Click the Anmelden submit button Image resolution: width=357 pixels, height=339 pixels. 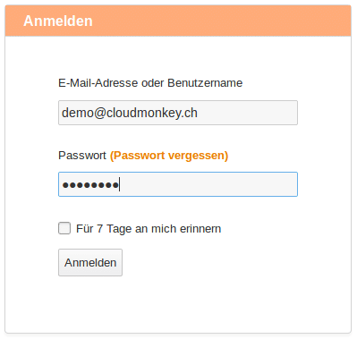tap(90, 263)
